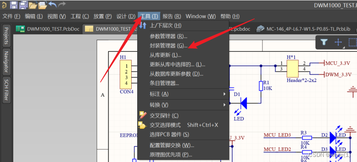Screen dimensions: 357x162
Task: Click the move object crosshair icon
Action: [338, 42]
